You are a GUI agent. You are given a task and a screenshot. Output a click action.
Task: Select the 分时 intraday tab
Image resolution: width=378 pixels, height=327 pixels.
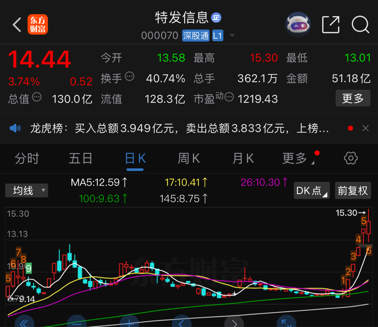[x=27, y=158]
